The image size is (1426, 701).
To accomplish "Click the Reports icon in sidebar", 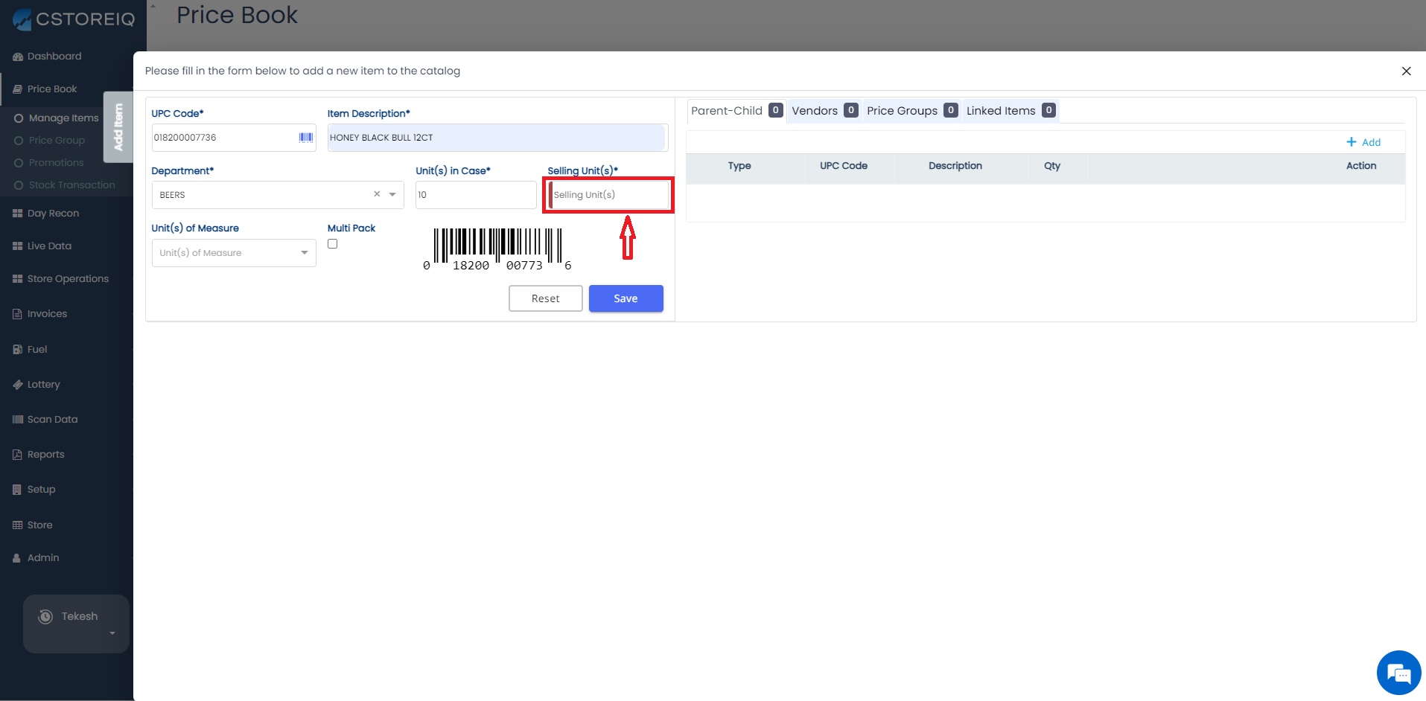I will pos(17,455).
